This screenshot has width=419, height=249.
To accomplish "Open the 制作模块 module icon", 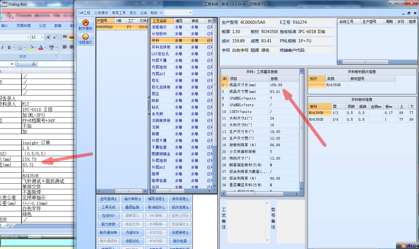I will click(85, 25).
